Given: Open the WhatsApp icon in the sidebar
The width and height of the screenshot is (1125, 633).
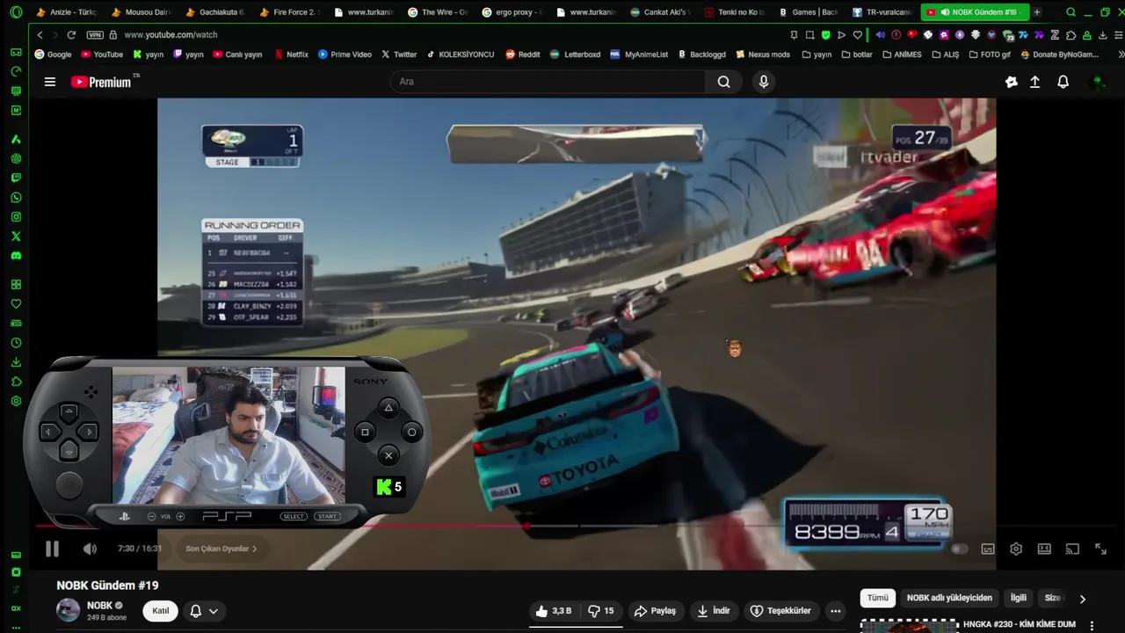Looking at the screenshot, I should point(16,198).
